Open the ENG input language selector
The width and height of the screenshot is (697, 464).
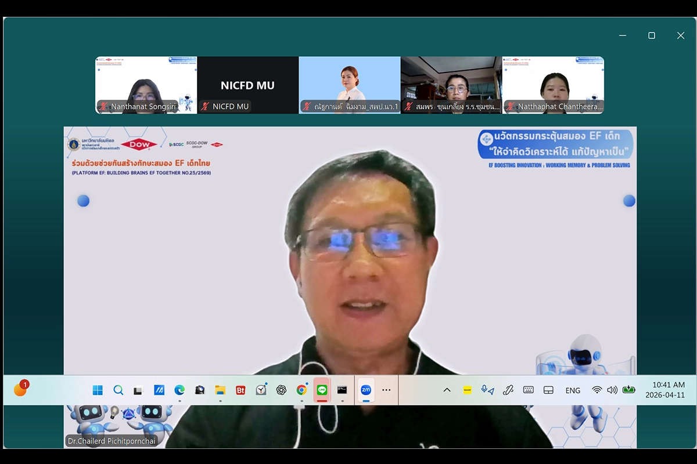coord(573,390)
